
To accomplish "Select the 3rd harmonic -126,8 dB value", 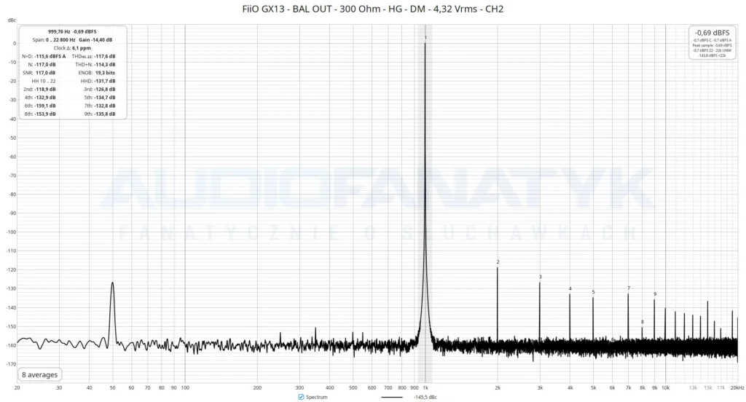I will 105,90.
